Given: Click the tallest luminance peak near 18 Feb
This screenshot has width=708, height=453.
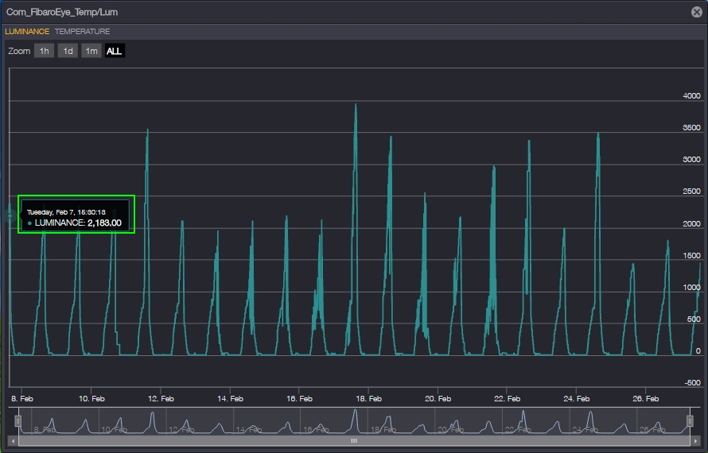Looking at the screenshot, I should point(355,106).
